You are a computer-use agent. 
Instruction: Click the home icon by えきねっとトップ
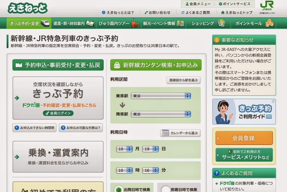223,12
